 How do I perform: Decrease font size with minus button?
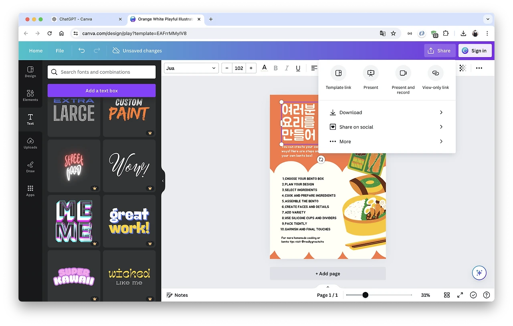(227, 68)
